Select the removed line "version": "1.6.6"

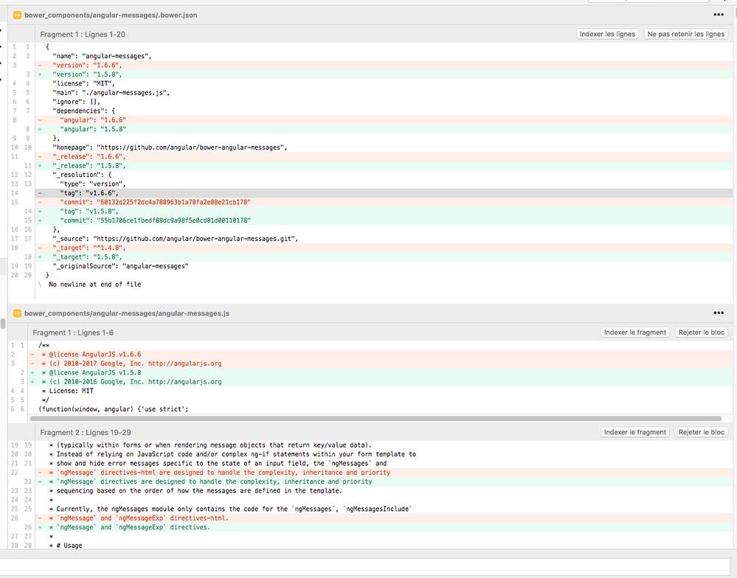click(x=384, y=66)
